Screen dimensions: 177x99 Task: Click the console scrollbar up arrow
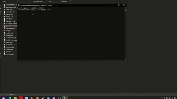tap(126, 8)
